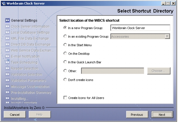Click the Other location path field
182x127 pixels.
coord(113,71)
